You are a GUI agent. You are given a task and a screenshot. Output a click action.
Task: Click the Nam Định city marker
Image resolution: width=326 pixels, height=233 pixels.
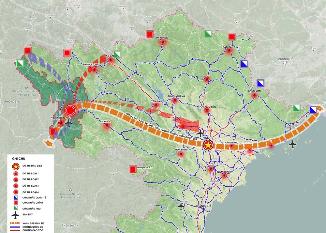(x=224, y=175)
